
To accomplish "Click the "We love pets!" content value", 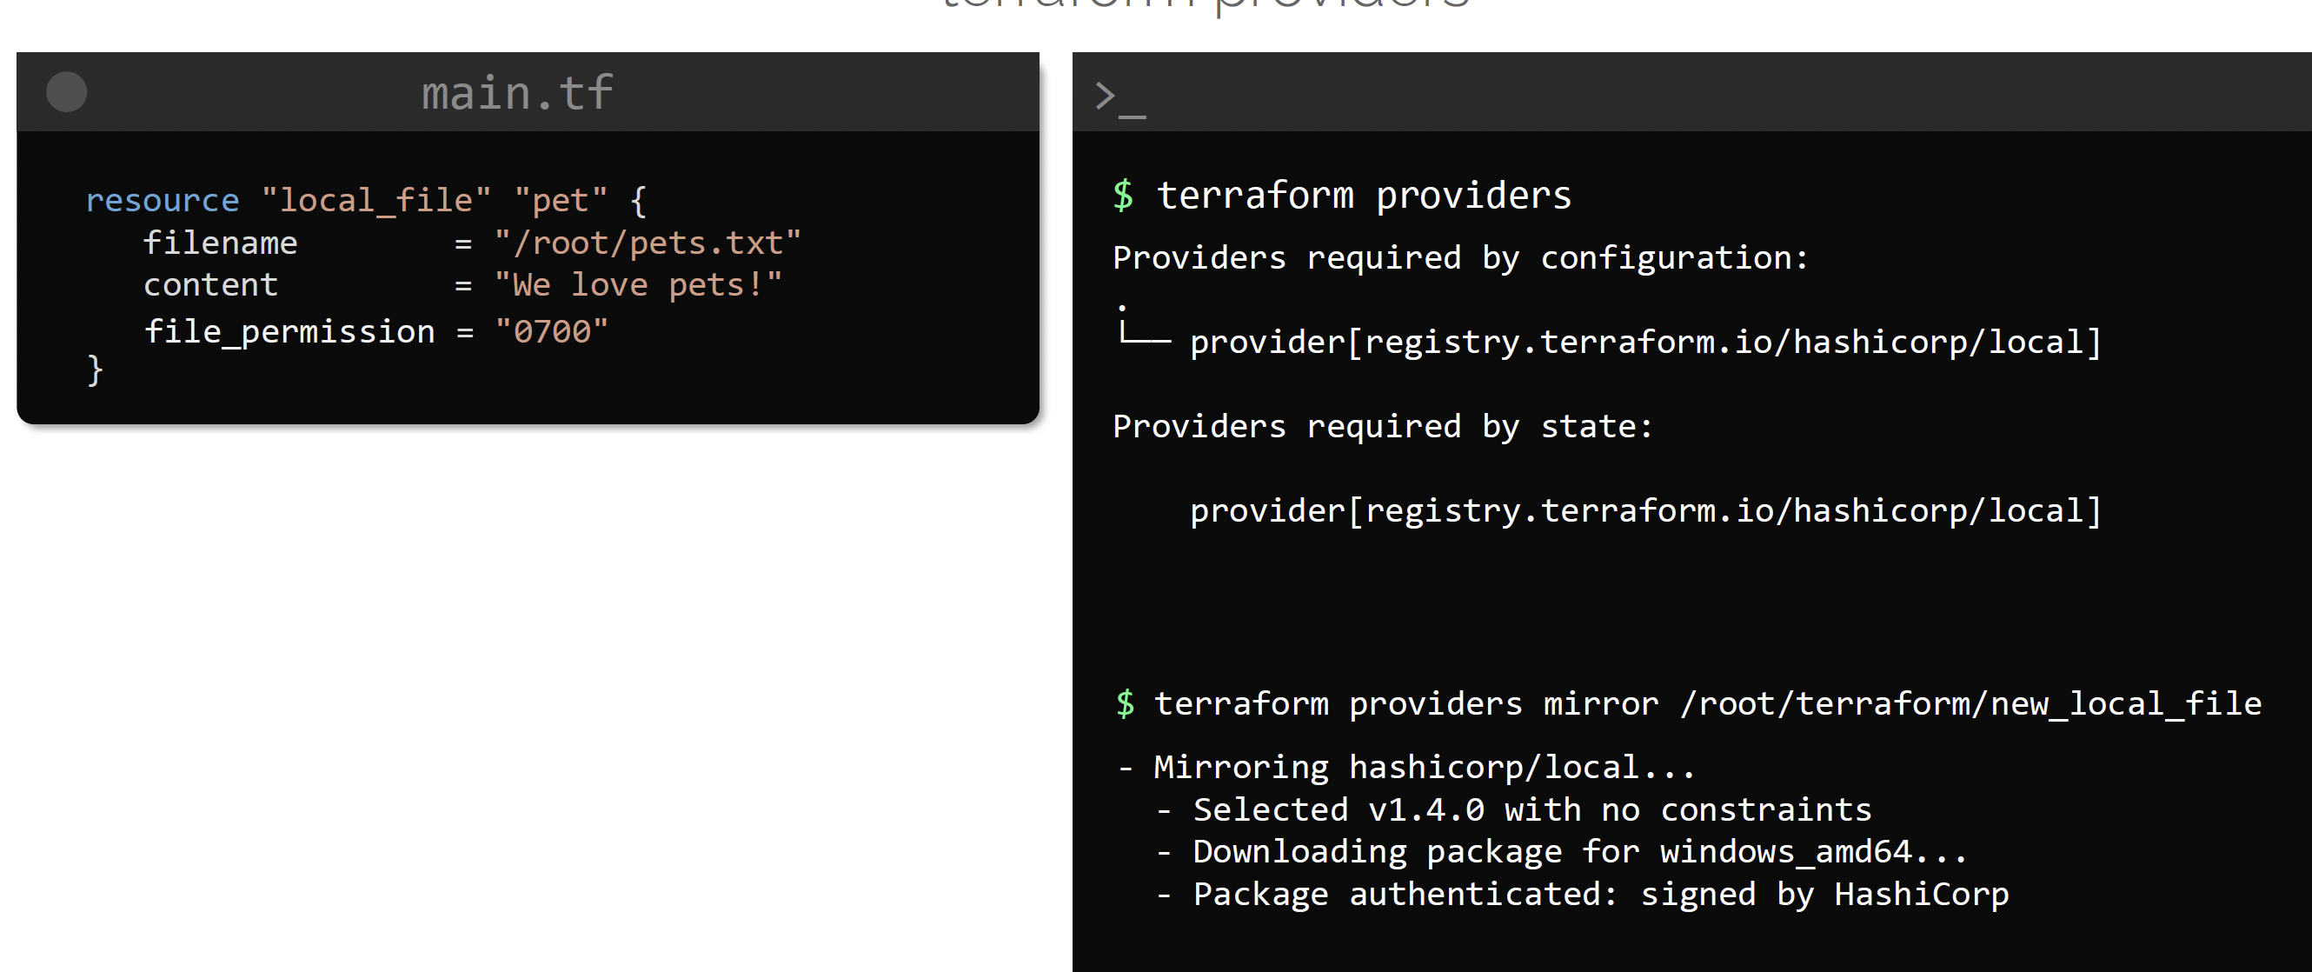I will [638, 285].
